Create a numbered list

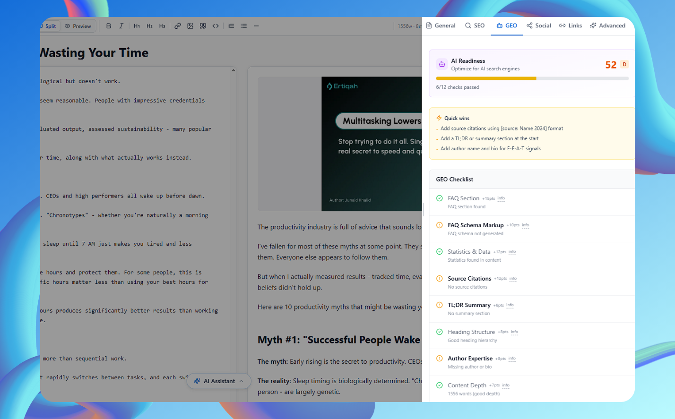[231, 26]
